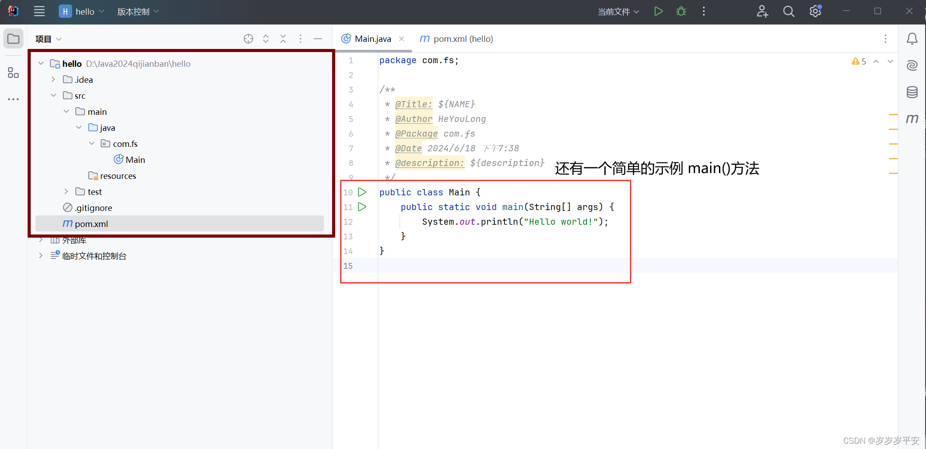Open the Database tool window

(912, 92)
